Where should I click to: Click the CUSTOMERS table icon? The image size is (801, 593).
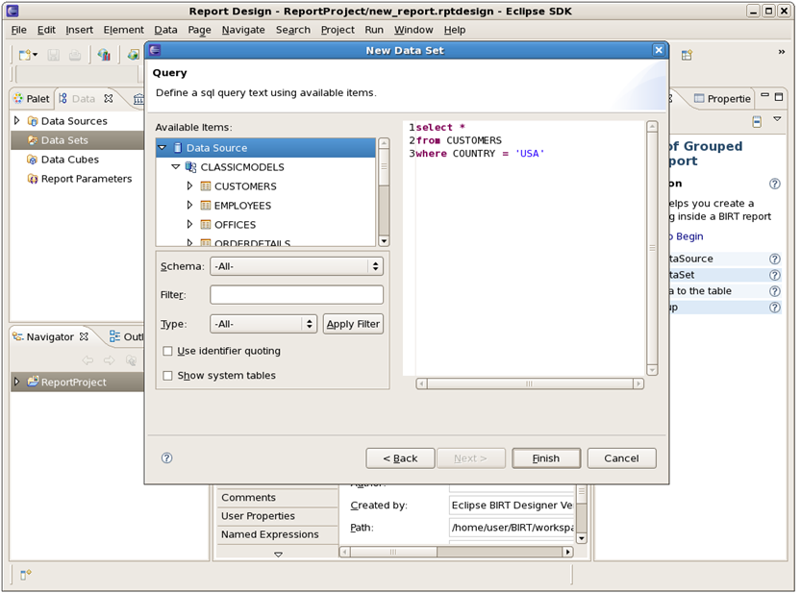coord(206,186)
